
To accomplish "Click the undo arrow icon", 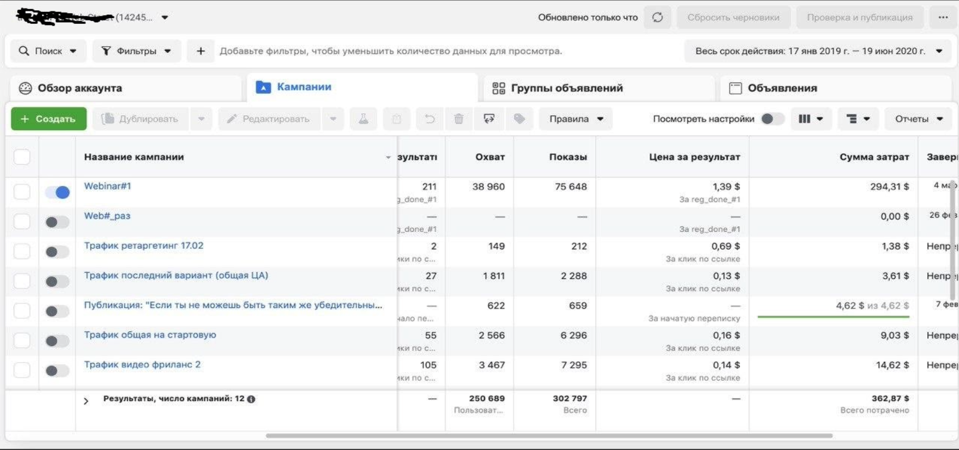I will click(430, 119).
